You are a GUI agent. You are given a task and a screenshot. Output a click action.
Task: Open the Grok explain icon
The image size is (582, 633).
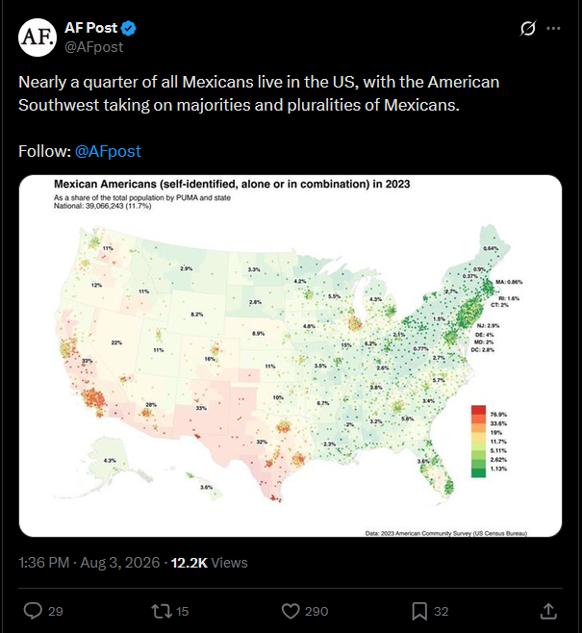[527, 28]
